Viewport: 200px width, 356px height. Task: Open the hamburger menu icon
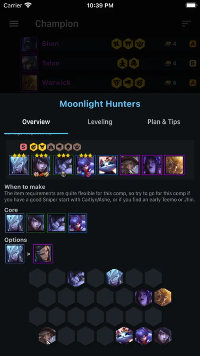(x=14, y=24)
